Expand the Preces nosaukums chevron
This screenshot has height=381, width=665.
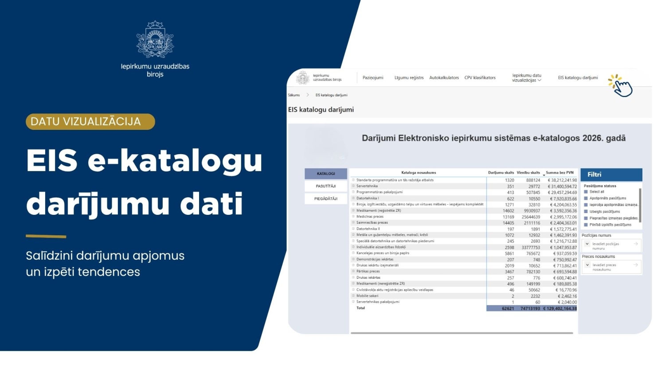click(x=587, y=265)
